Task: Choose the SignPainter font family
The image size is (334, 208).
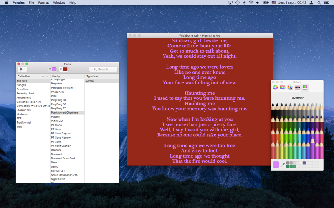Action: [67, 179]
